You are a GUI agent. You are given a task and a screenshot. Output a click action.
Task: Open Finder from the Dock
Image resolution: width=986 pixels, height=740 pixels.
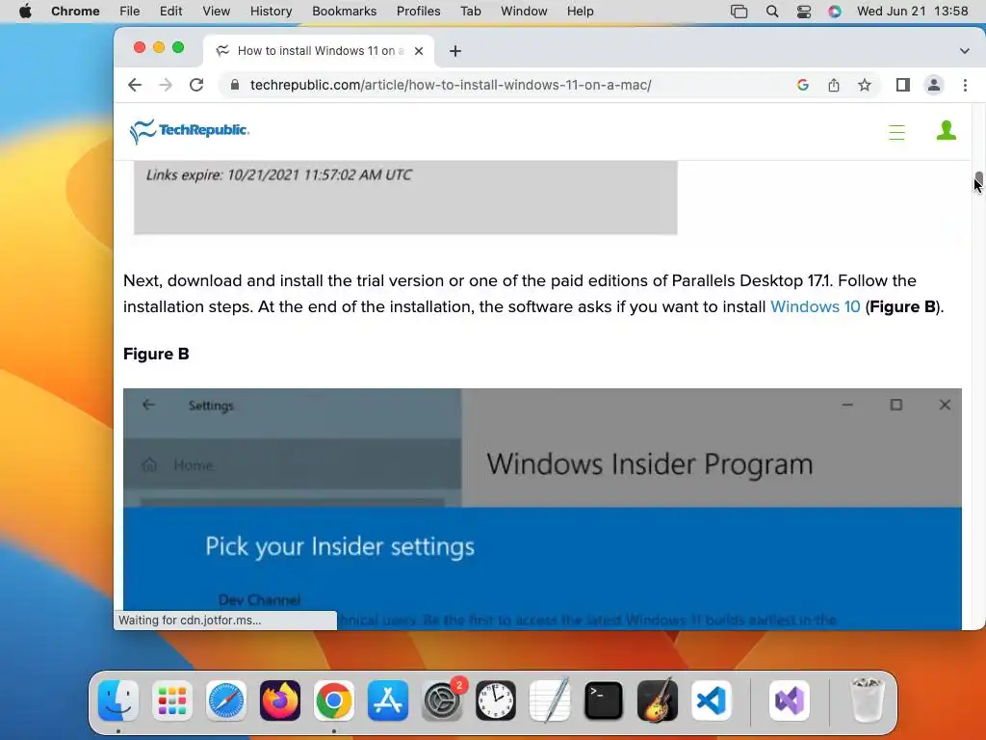[x=118, y=700]
